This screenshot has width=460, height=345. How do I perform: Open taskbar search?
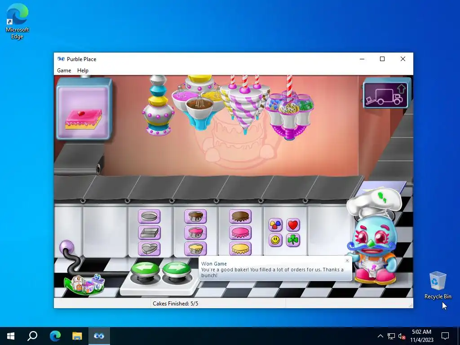(x=32, y=336)
